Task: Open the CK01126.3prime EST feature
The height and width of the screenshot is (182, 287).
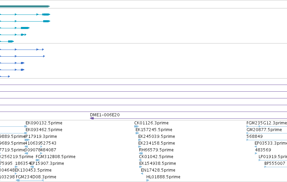Action: [x=151, y=123]
